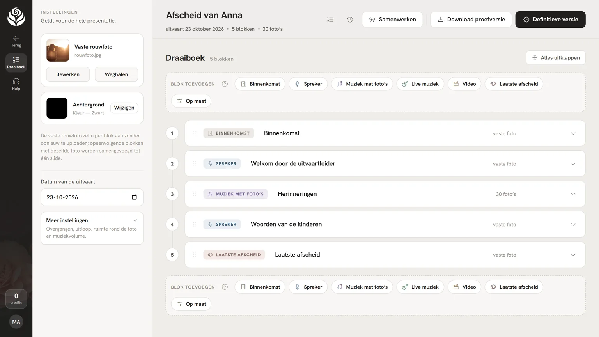The image size is (599, 337).
Task: Click Weghalen for the rouwfoto
Action: tap(116, 74)
